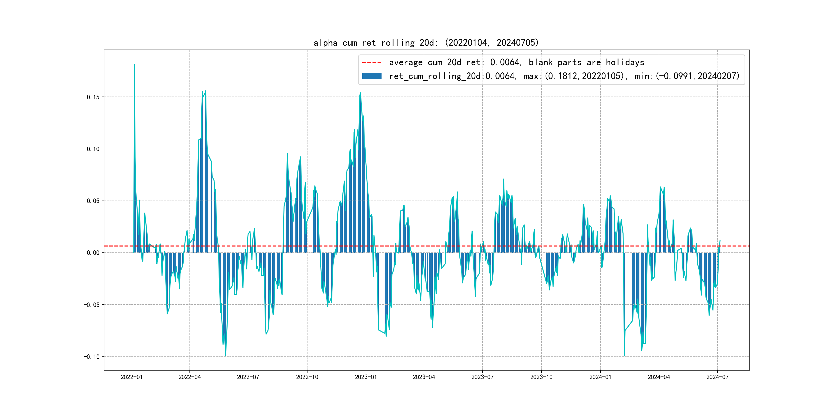Click the ret_cum_rolling_20d legend label
The width and height of the screenshot is (833, 416).
(564, 76)
